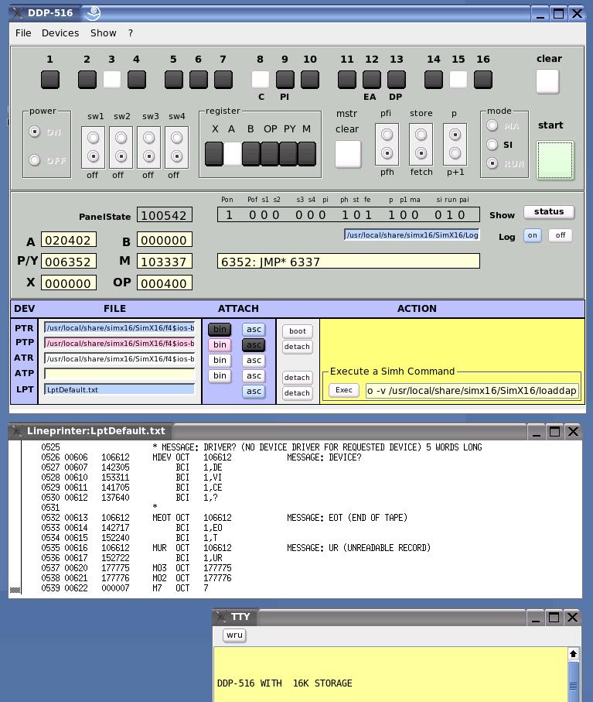This screenshot has height=702, width=593.
Task: Select the OP register button
Action: (x=270, y=153)
